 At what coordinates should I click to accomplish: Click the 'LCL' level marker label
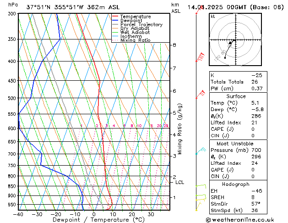179,182
